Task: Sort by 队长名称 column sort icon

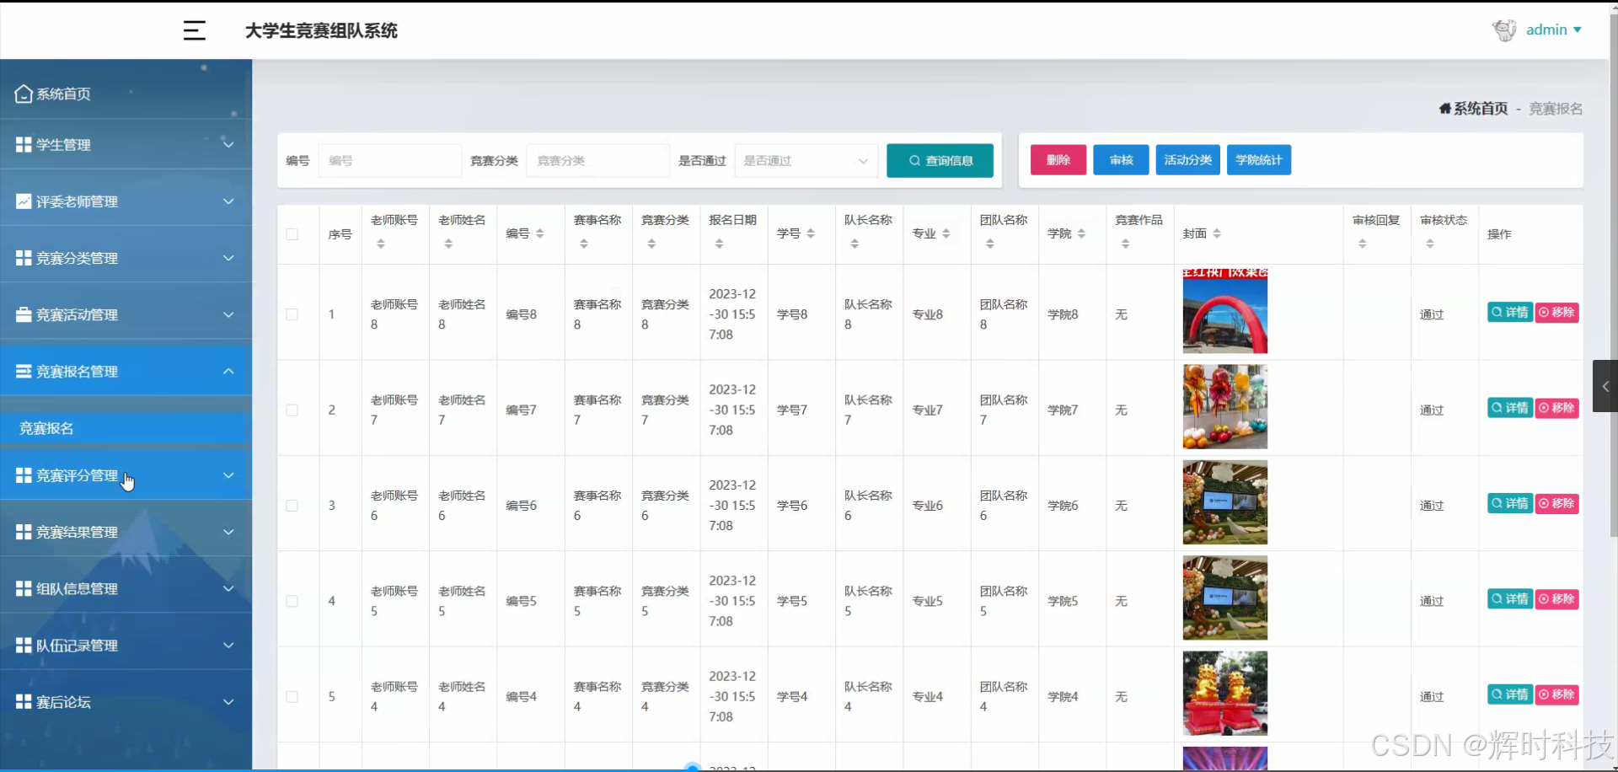Action: point(855,244)
